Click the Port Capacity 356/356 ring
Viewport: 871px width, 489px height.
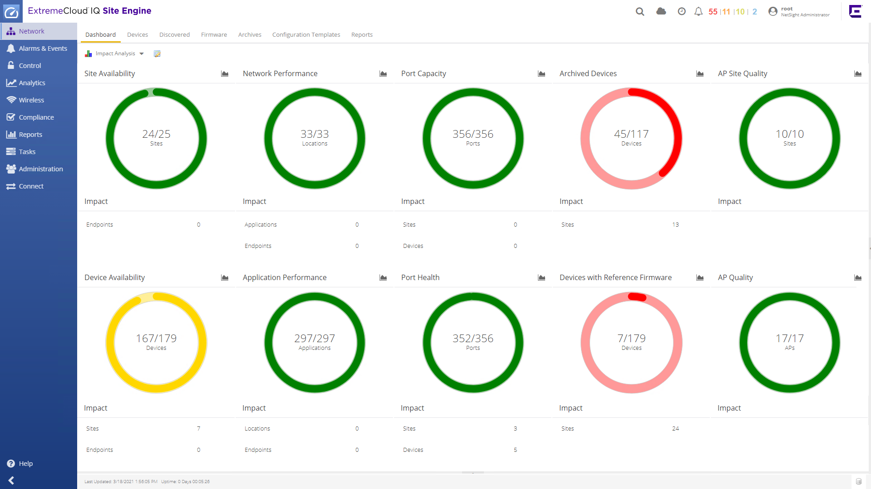[x=473, y=138]
